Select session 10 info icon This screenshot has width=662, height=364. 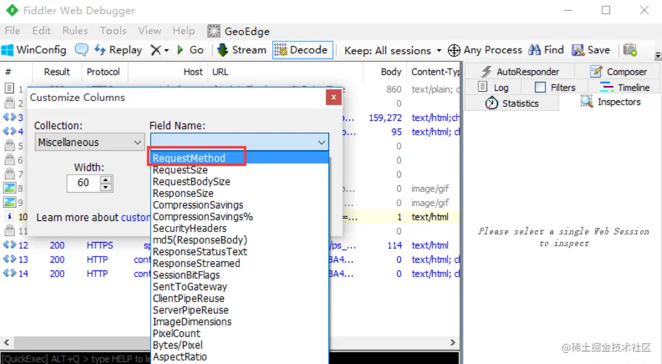coord(9,216)
